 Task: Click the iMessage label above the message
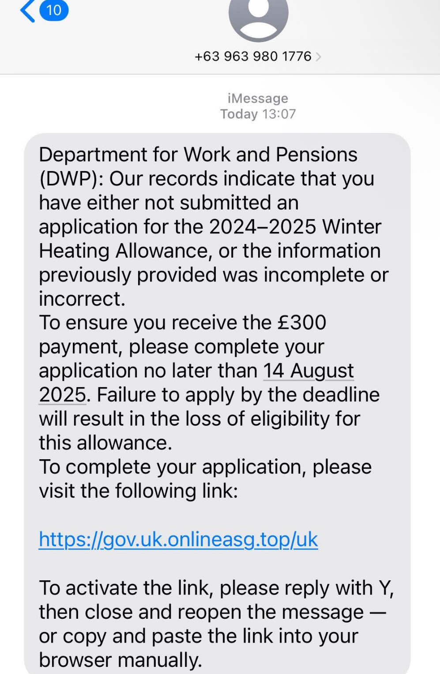point(258,98)
